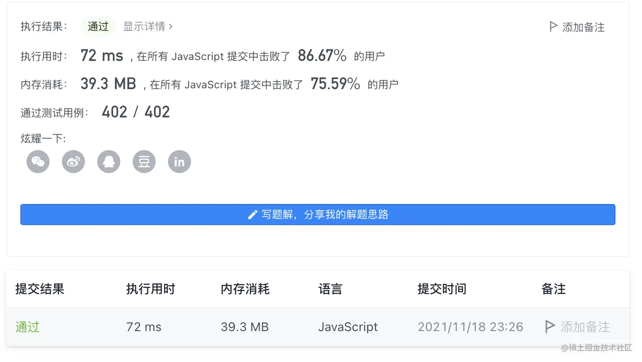Select the 备注 column header
Image resolution: width=642 pixels, height=362 pixels.
coord(554,289)
